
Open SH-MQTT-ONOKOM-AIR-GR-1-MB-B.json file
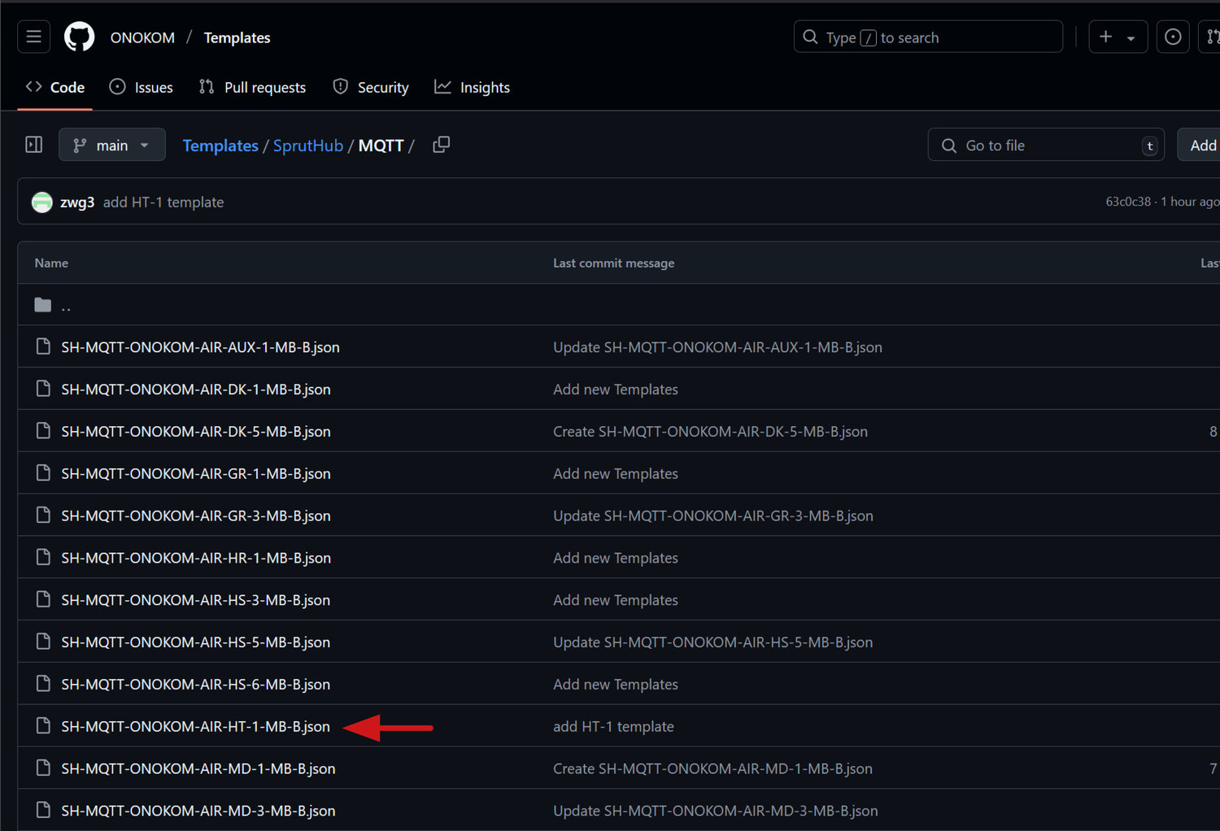(196, 474)
